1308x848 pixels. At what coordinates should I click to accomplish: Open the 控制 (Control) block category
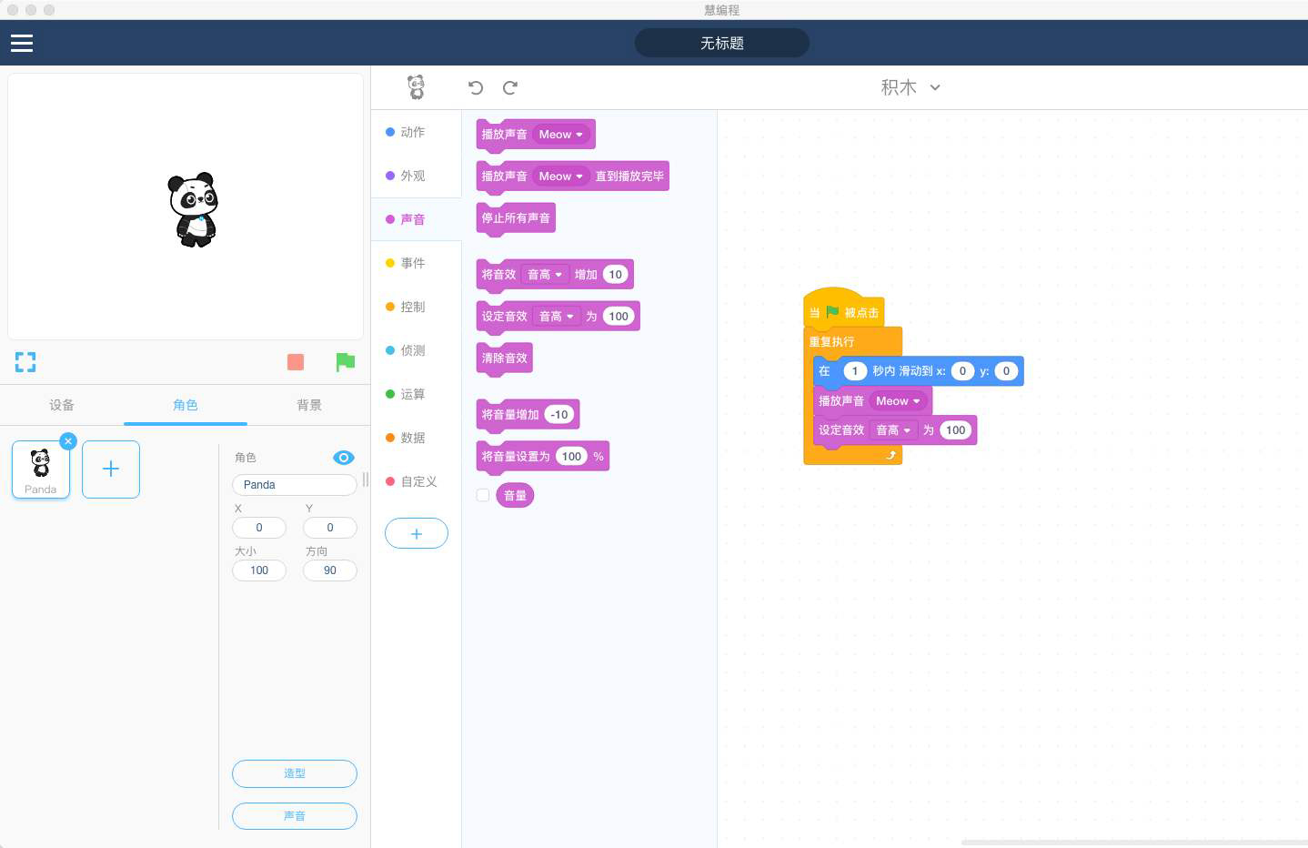click(412, 307)
